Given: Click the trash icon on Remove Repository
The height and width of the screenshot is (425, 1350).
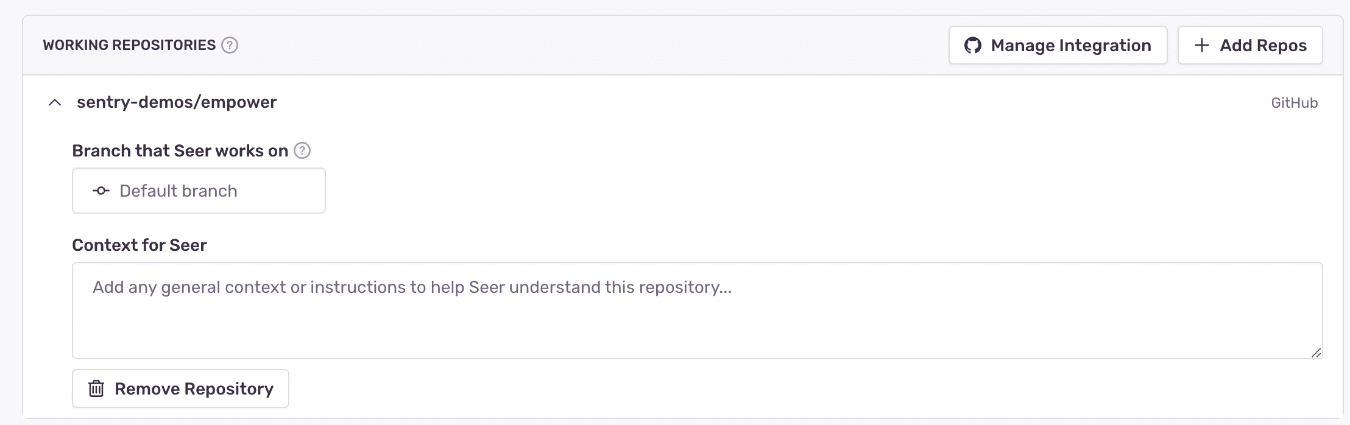Looking at the screenshot, I should [x=96, y=388].
